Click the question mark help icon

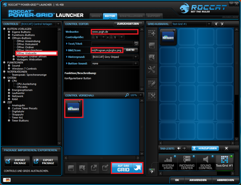click(152, 171)
